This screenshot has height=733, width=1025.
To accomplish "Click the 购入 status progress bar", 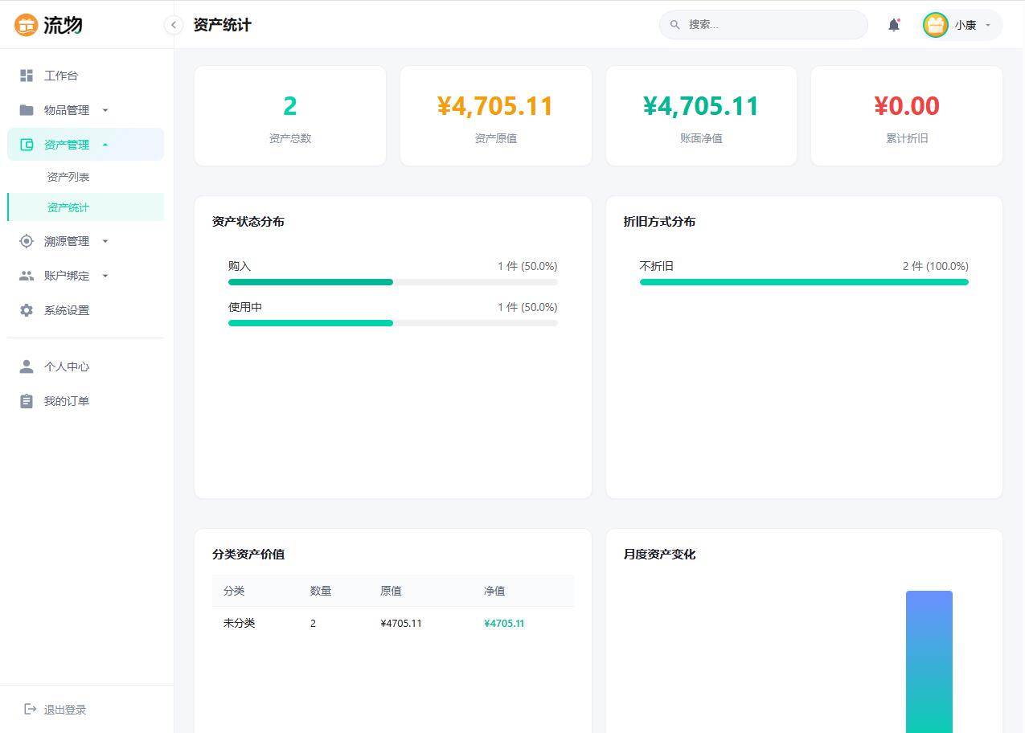I will pos(392,282).
